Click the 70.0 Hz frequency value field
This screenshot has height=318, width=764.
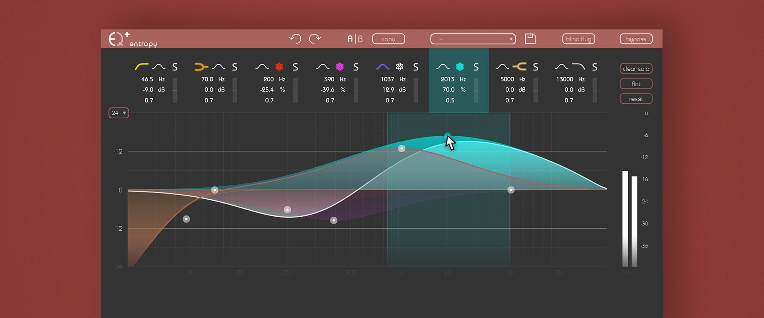tap(207, 79)
